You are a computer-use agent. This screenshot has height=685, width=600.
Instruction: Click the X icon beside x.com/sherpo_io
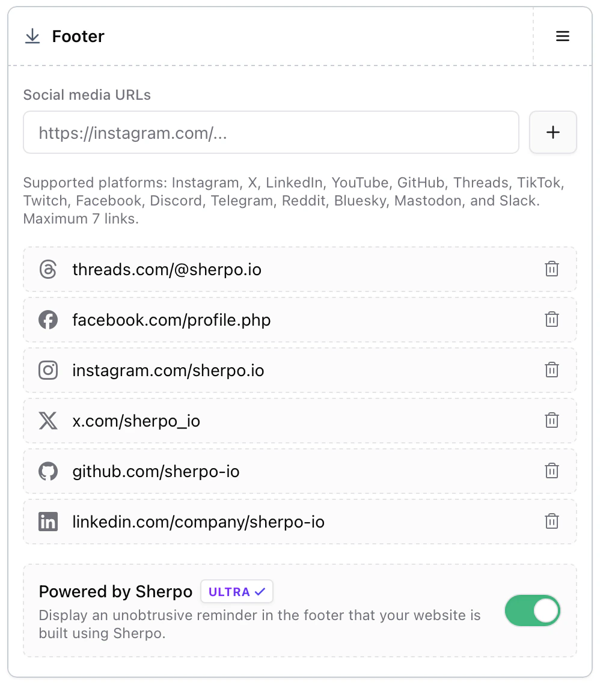tap(48, 421)
